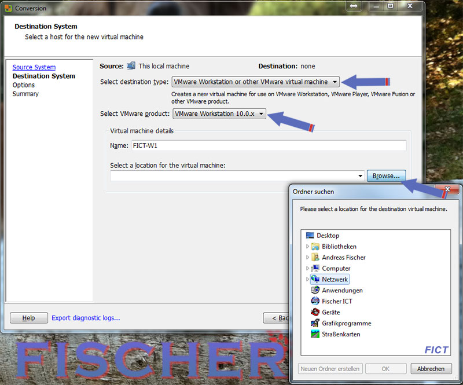Select Computer in folder tree

coord(336,268)
